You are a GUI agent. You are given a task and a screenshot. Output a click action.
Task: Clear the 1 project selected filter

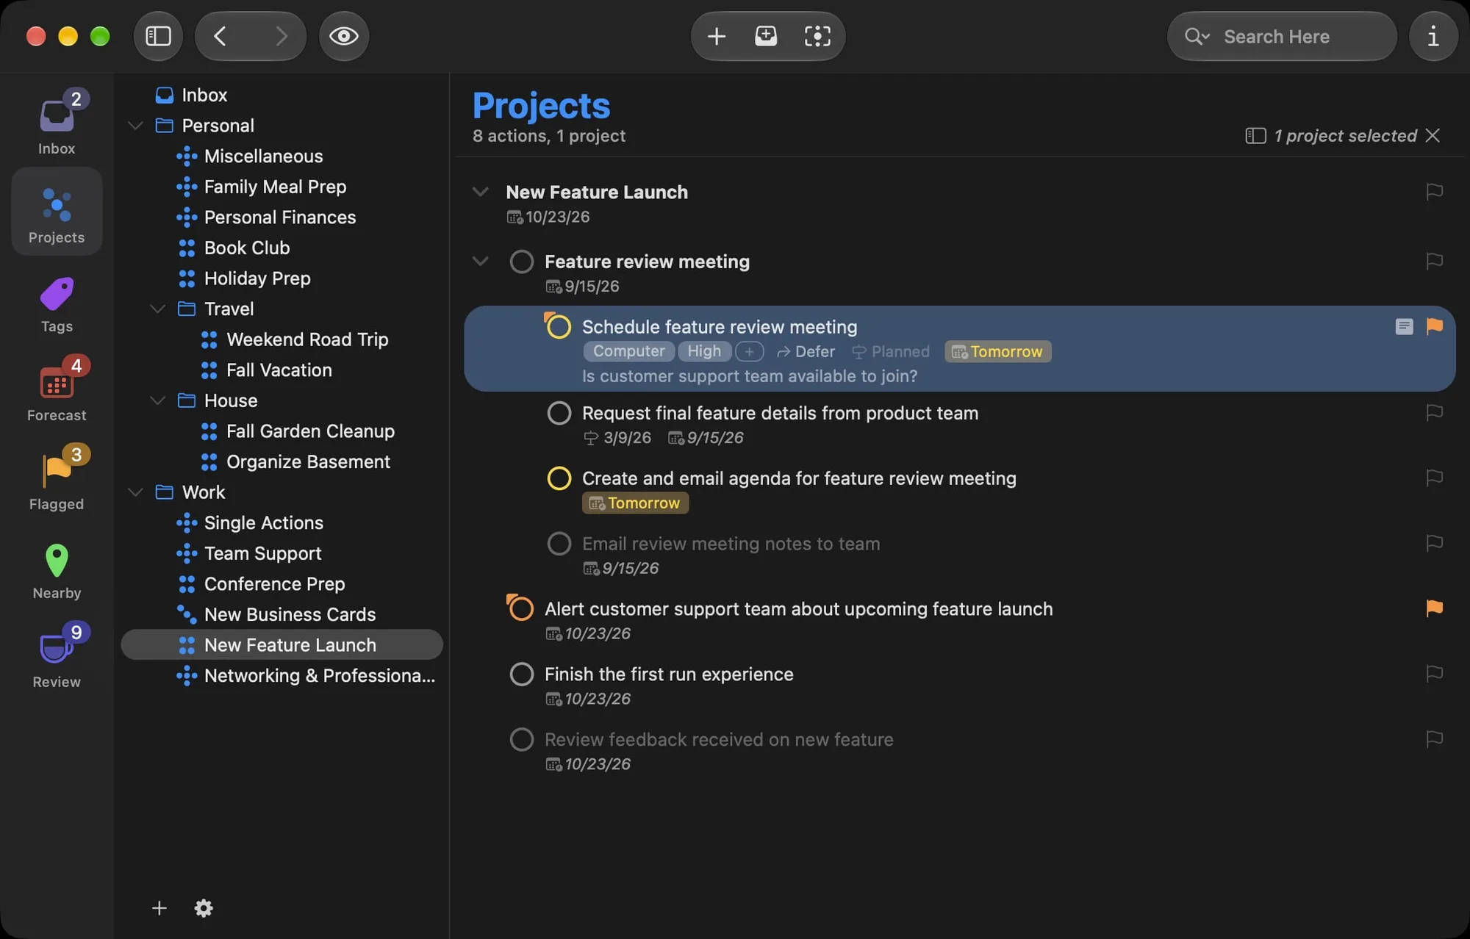[x=1432, y=135]
